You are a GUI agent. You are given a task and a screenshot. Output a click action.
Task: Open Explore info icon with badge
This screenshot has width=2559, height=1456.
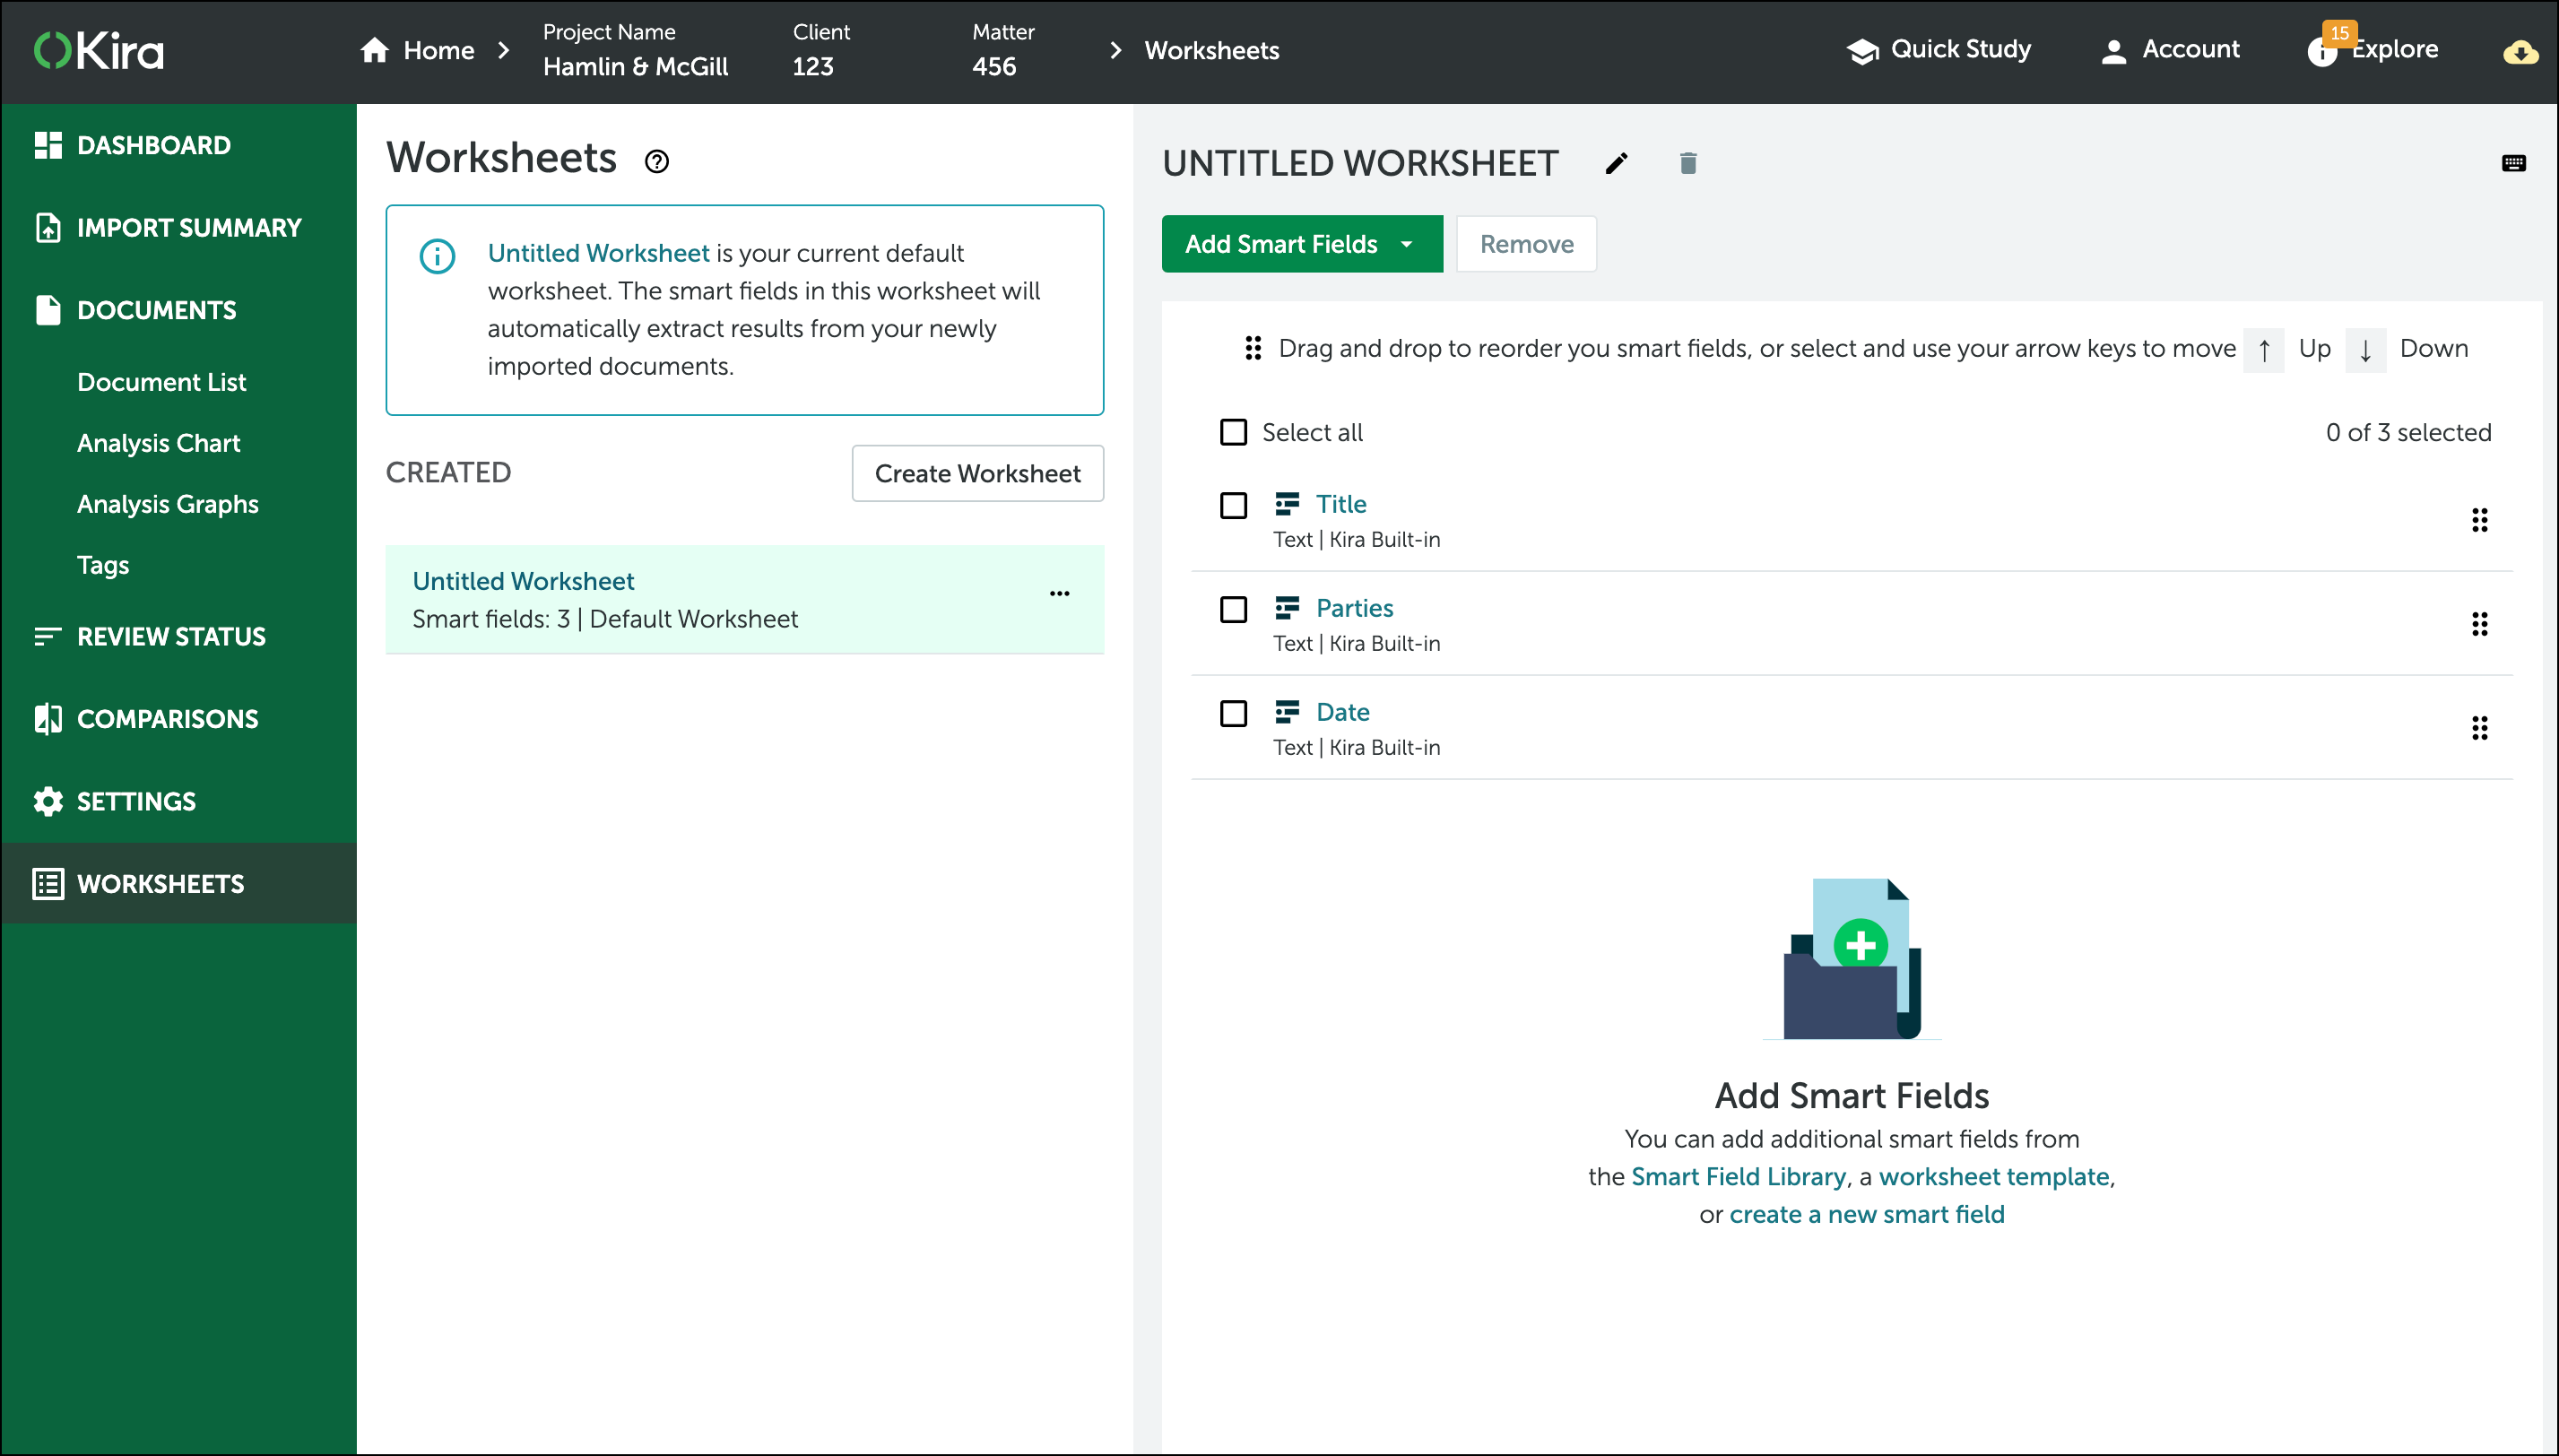coord(2323,51)
